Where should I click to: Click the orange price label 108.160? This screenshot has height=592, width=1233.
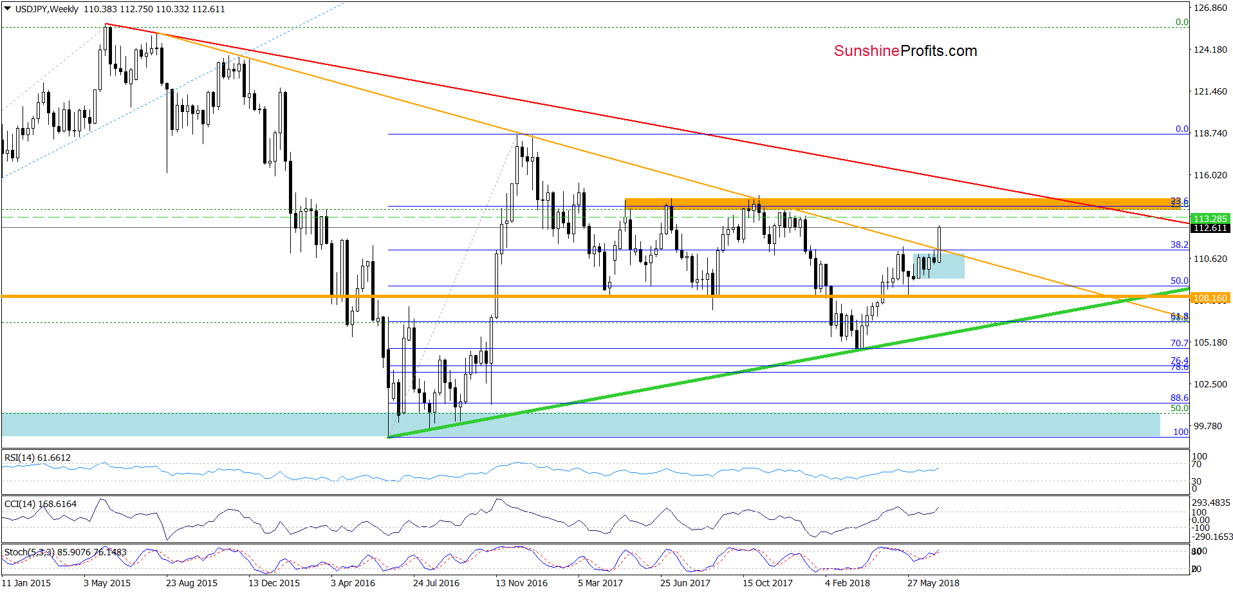(1210, 298)
